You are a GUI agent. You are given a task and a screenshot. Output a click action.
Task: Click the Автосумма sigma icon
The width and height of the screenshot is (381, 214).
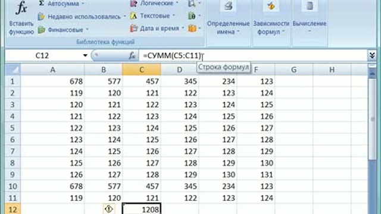tap(42, 3)
